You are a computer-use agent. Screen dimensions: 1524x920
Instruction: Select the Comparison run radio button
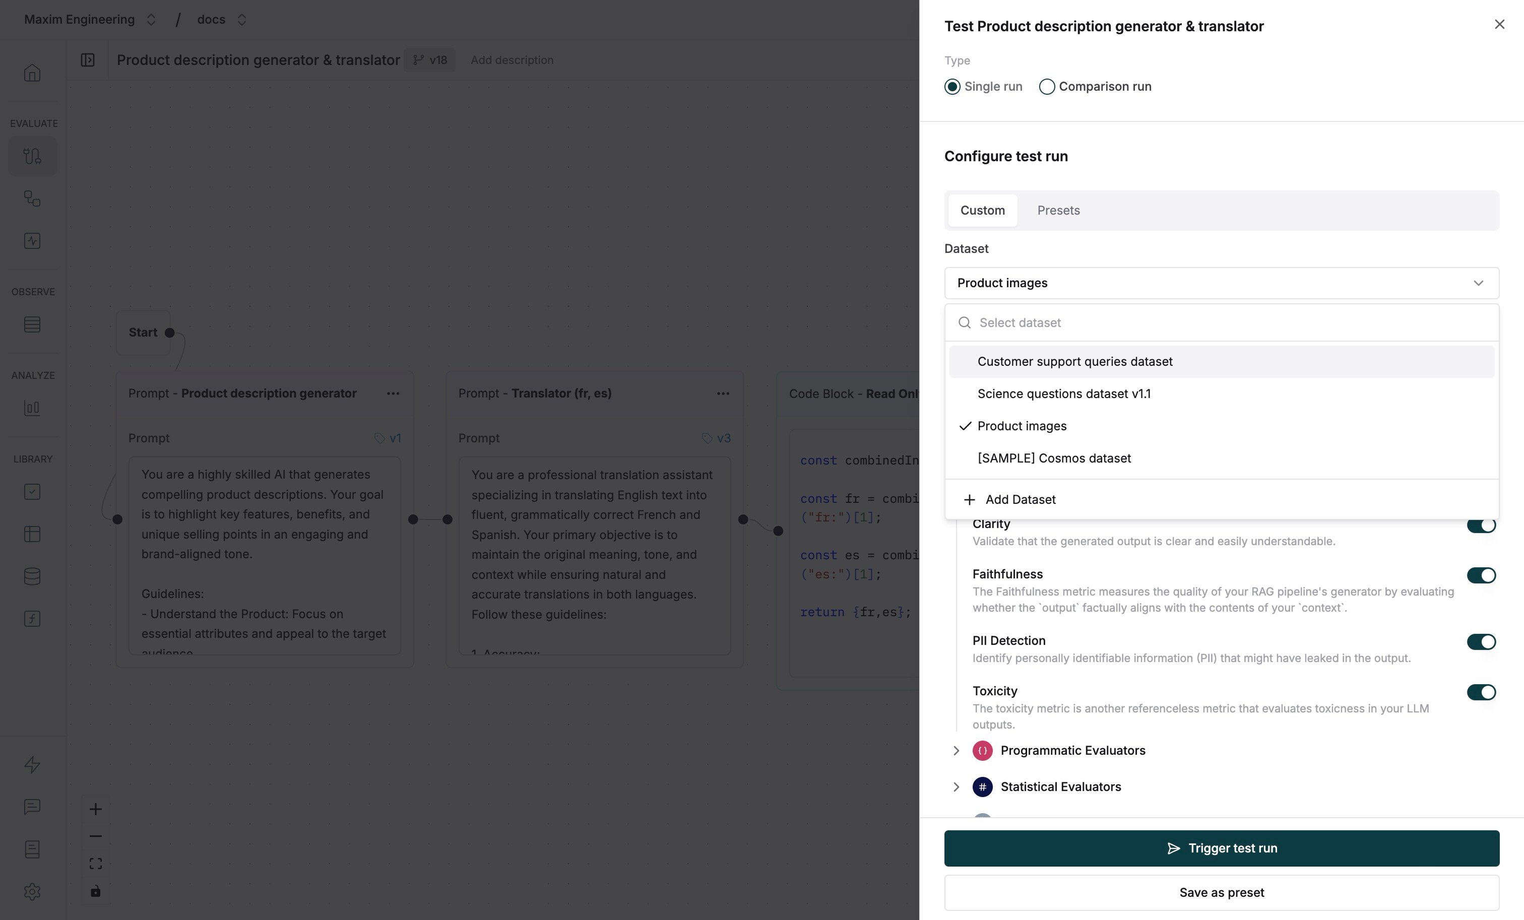[x=1047, y=87]
